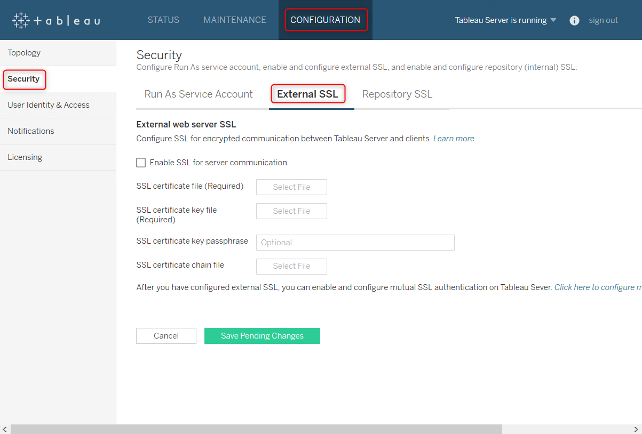Open Licensing from the sidebar
The height and width of the screenshot is (434, 642).
(25, 157)
